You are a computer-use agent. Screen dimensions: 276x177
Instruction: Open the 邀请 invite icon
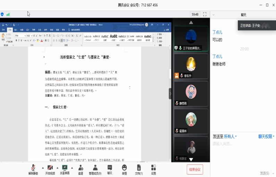tap(81, 169)
